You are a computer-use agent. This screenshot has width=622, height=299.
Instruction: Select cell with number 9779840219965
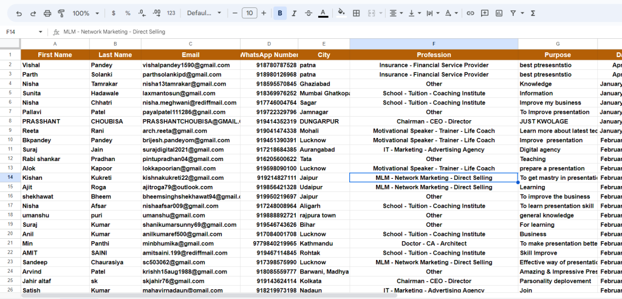269,244
